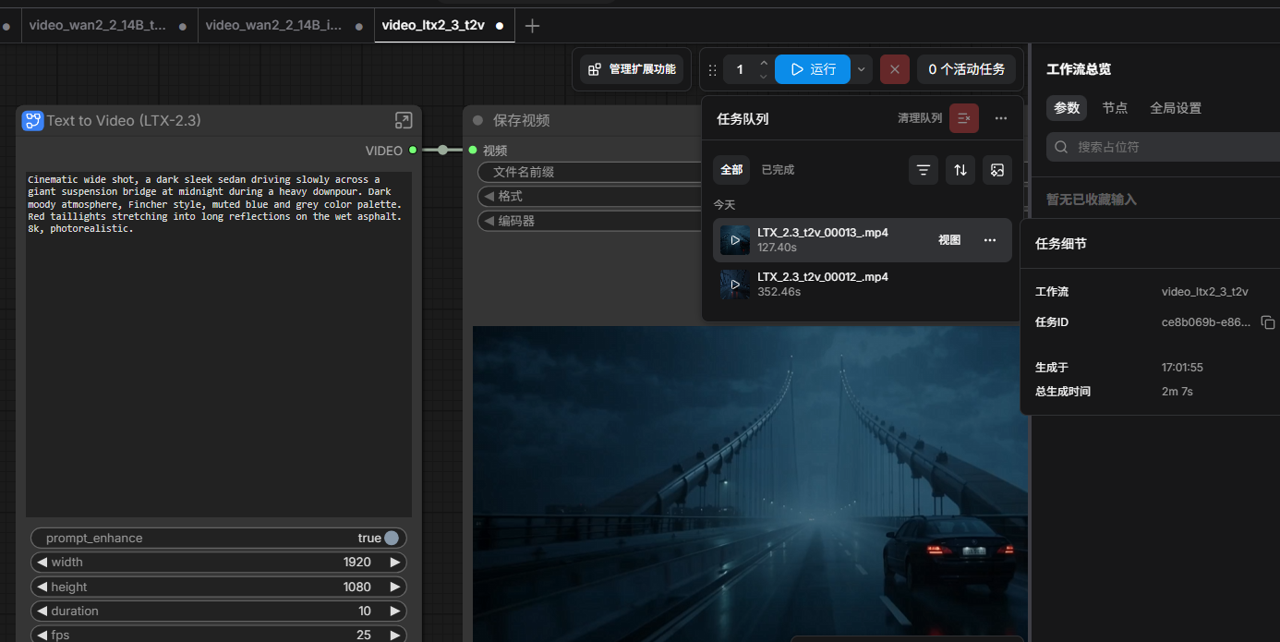The height and width of the screenshot is (642, 1280).
Task: Click the width value 1920
Action: 357,562
